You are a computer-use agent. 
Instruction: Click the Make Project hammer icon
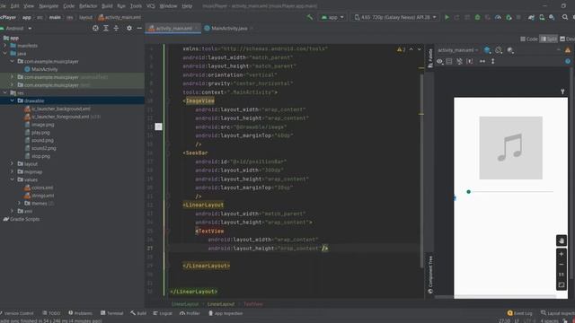tap(310, 17)
